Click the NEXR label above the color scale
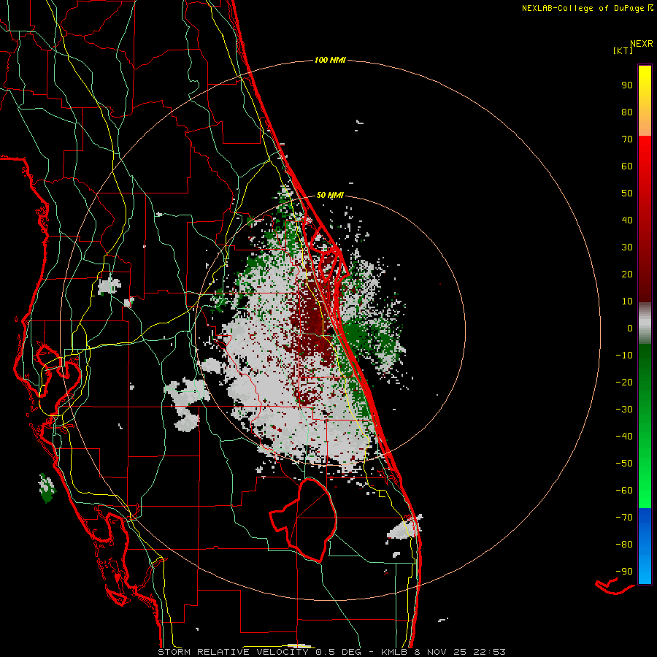This screenshot has width=657, height=657. (641, 44)
